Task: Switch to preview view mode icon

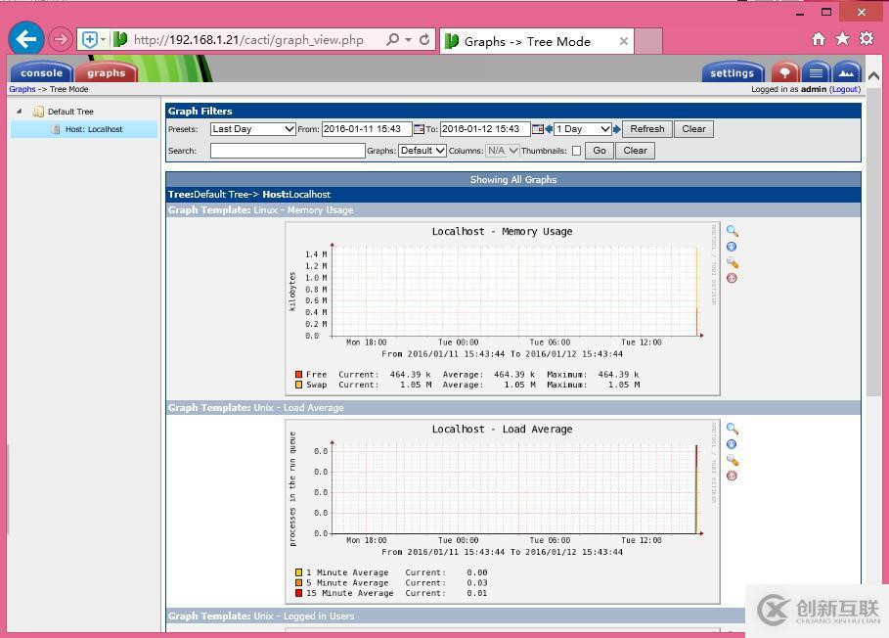Action: (847, 72)
